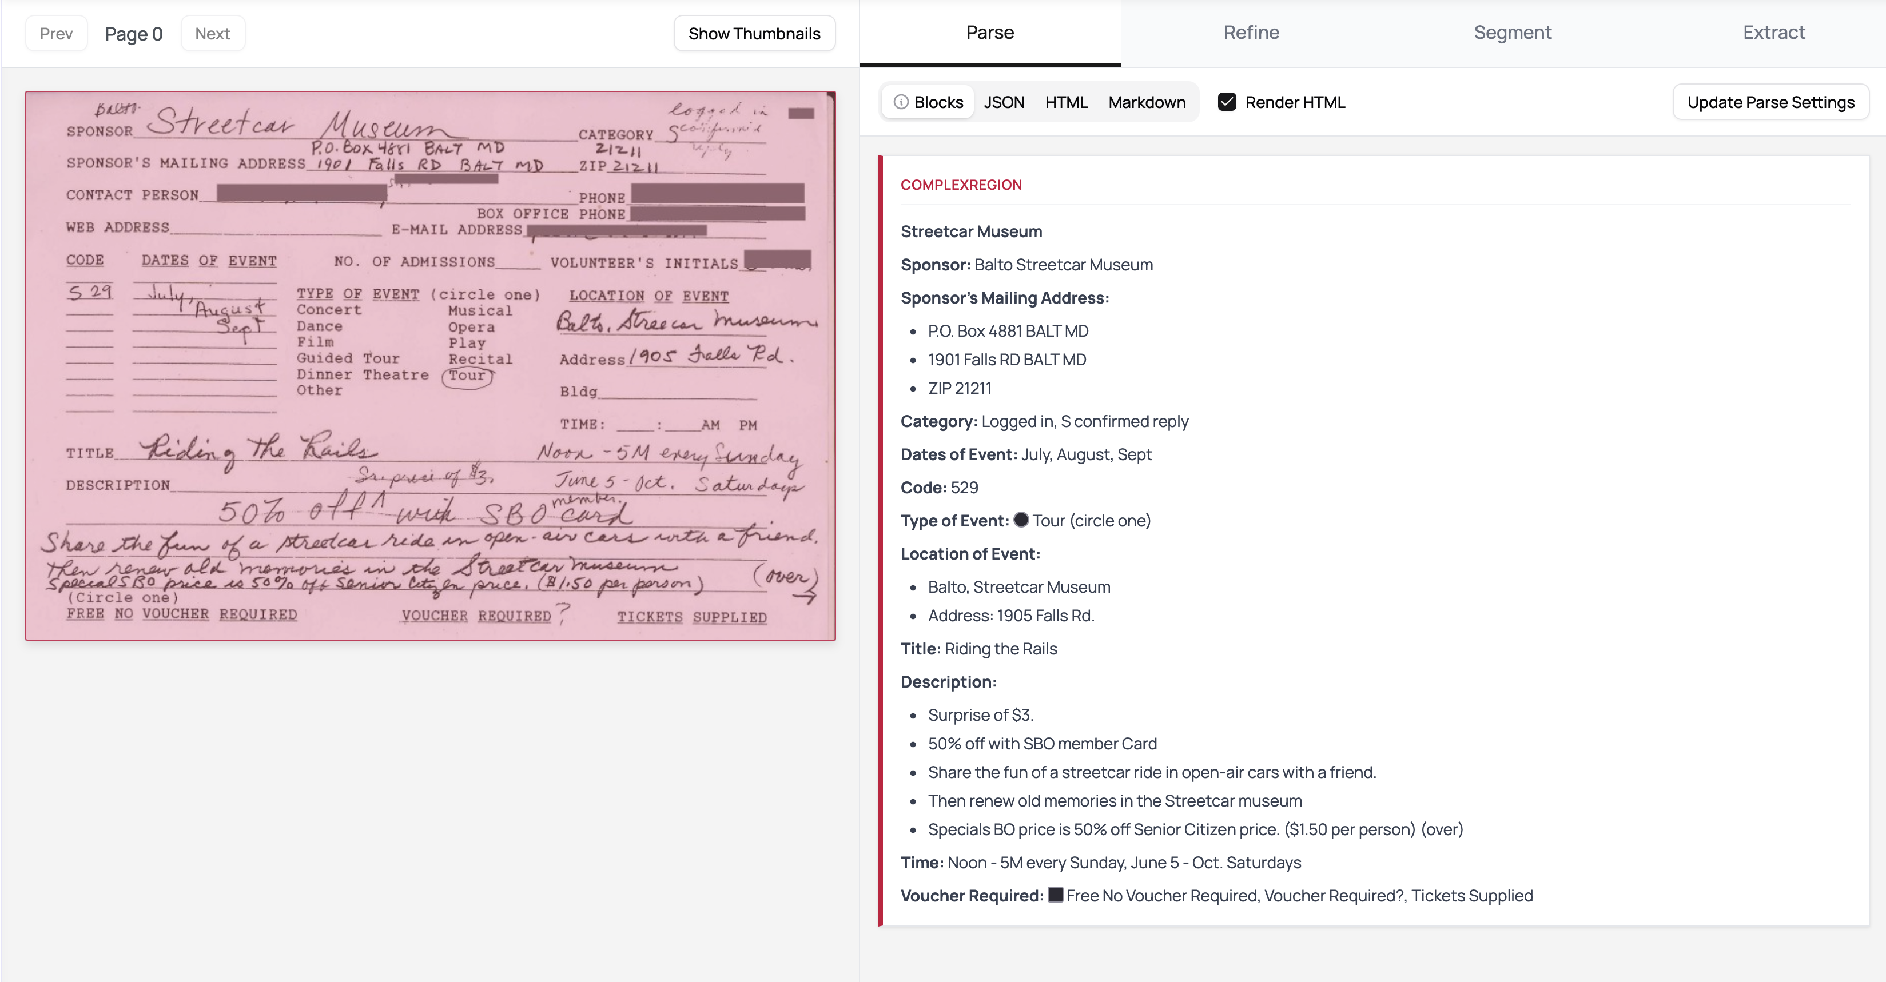Click 'Share the fun of a streetcar ride' item

1152,773
